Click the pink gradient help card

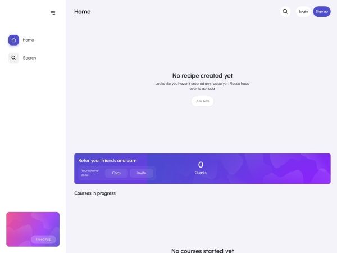pyautogui.click(x=33, y=229)
